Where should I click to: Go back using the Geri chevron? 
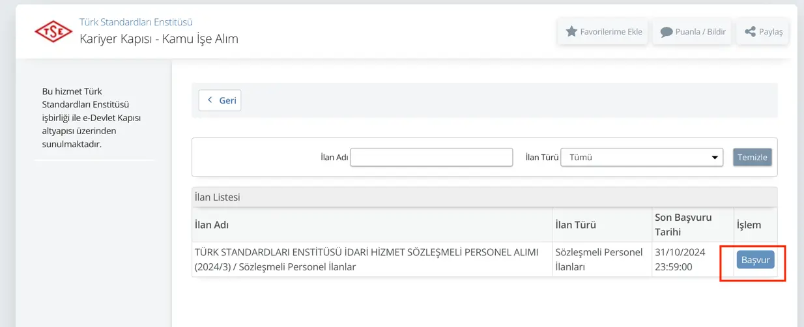220,100
